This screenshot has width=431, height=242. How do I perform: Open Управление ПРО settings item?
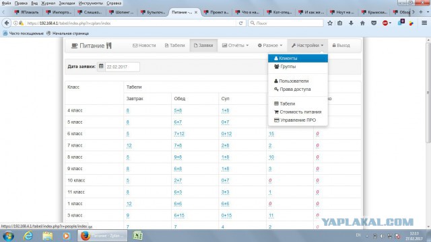[298, 120]
